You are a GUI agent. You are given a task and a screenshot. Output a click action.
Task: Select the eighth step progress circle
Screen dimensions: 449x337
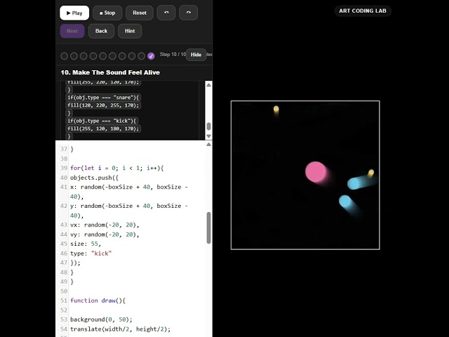pyautogui.click(x=132, y=56)
